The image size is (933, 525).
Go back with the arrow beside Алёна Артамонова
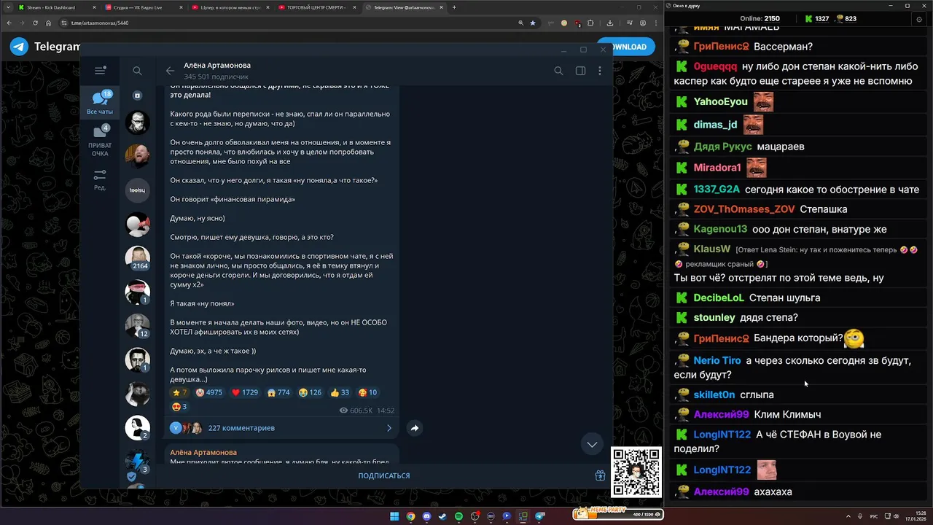170,71
